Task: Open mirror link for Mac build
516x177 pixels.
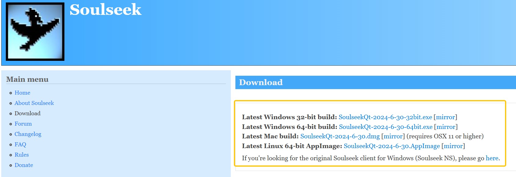Action: pyautogui.click(x=393, y=136)
